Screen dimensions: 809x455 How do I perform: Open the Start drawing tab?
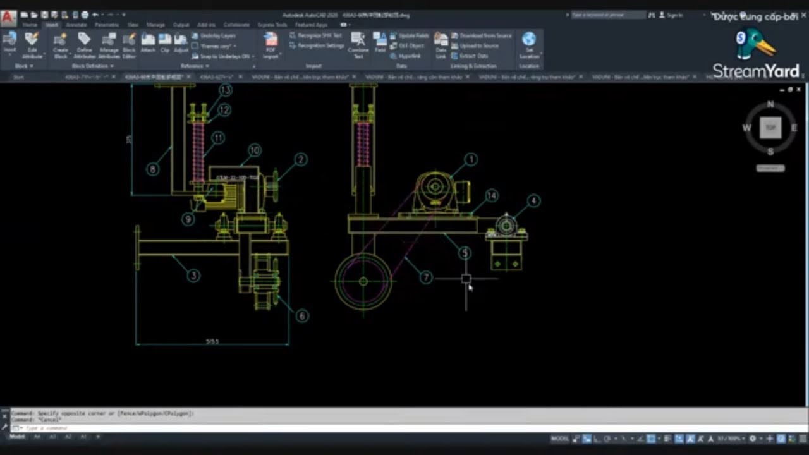pos(19,77)
